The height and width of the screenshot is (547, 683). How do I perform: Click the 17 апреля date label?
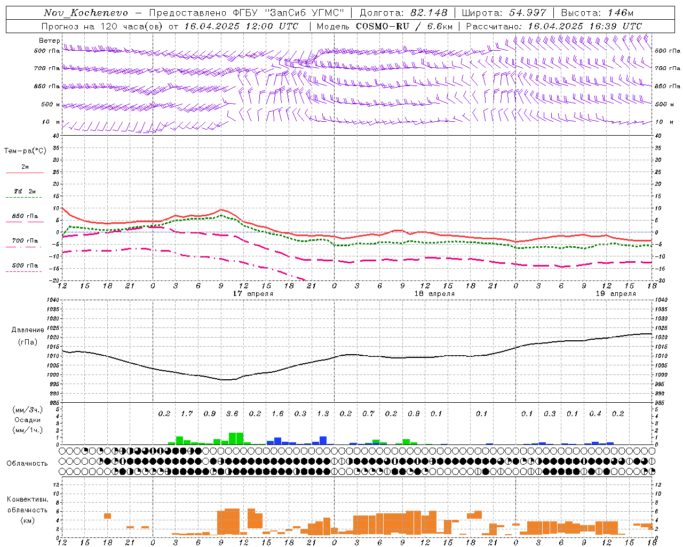(x=253, y=294)
